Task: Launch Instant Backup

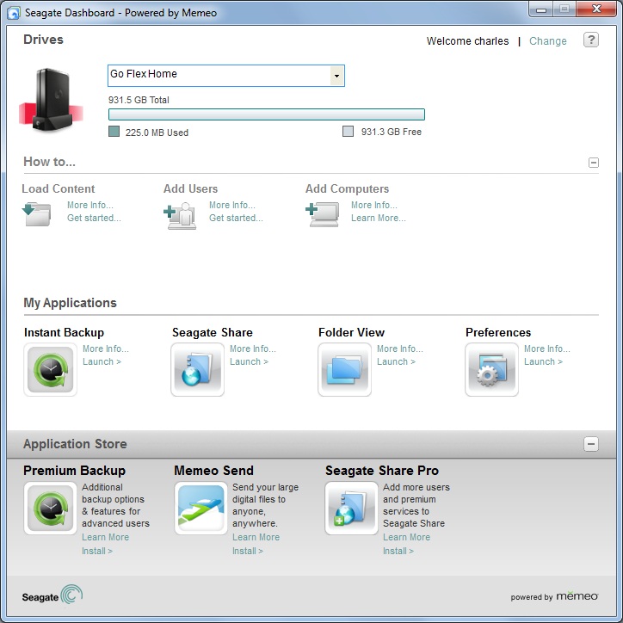Action: [102, 361]
